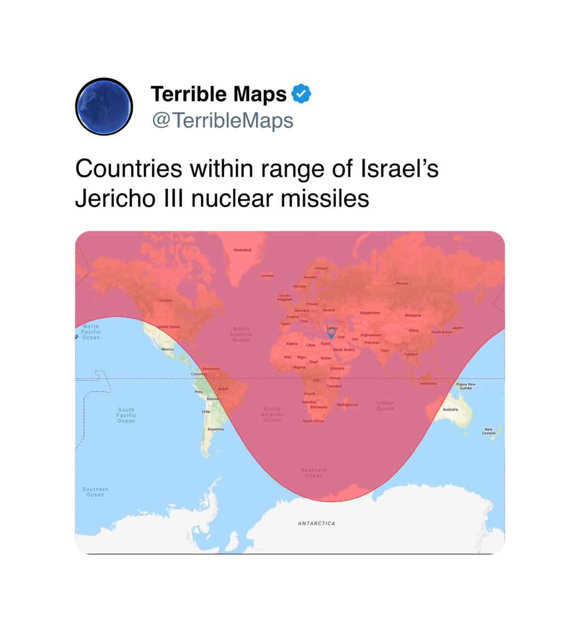Click the Greenland label on the map
Screen dimensions: 580x632
pos(242,250)
